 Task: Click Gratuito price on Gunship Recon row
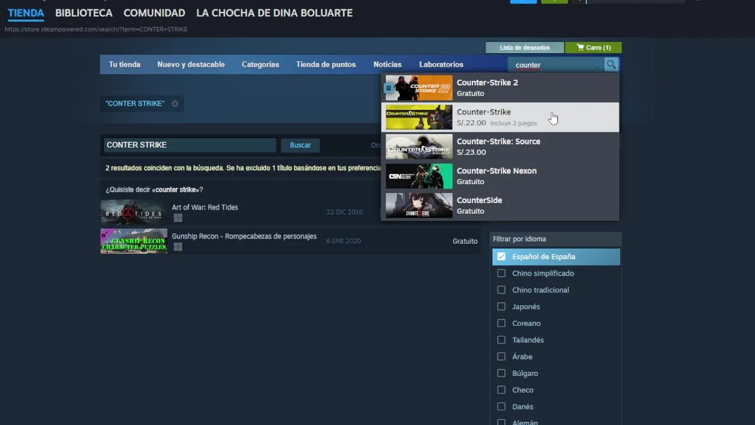coord(465,241)
